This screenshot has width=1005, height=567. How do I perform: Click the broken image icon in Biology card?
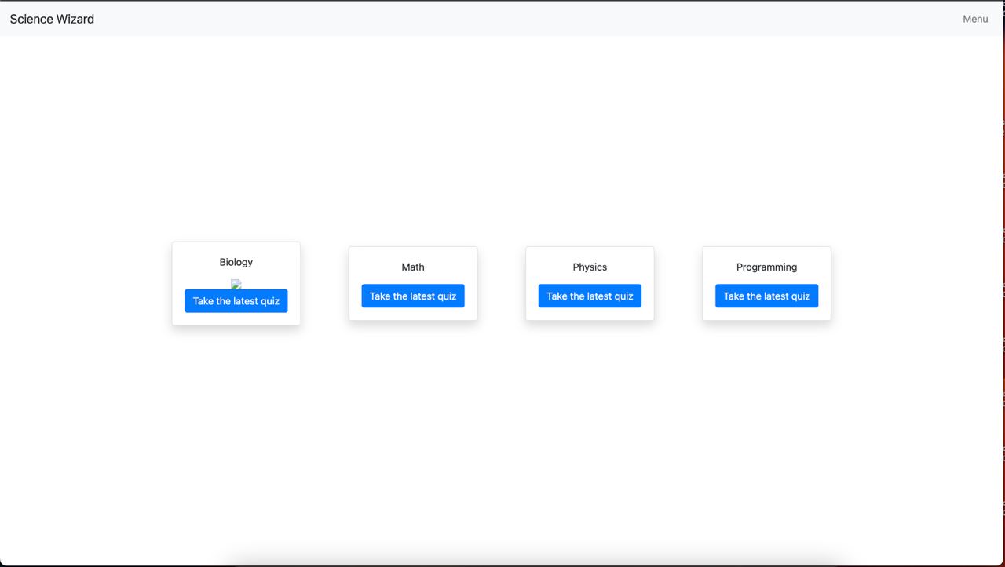(236, 284)
